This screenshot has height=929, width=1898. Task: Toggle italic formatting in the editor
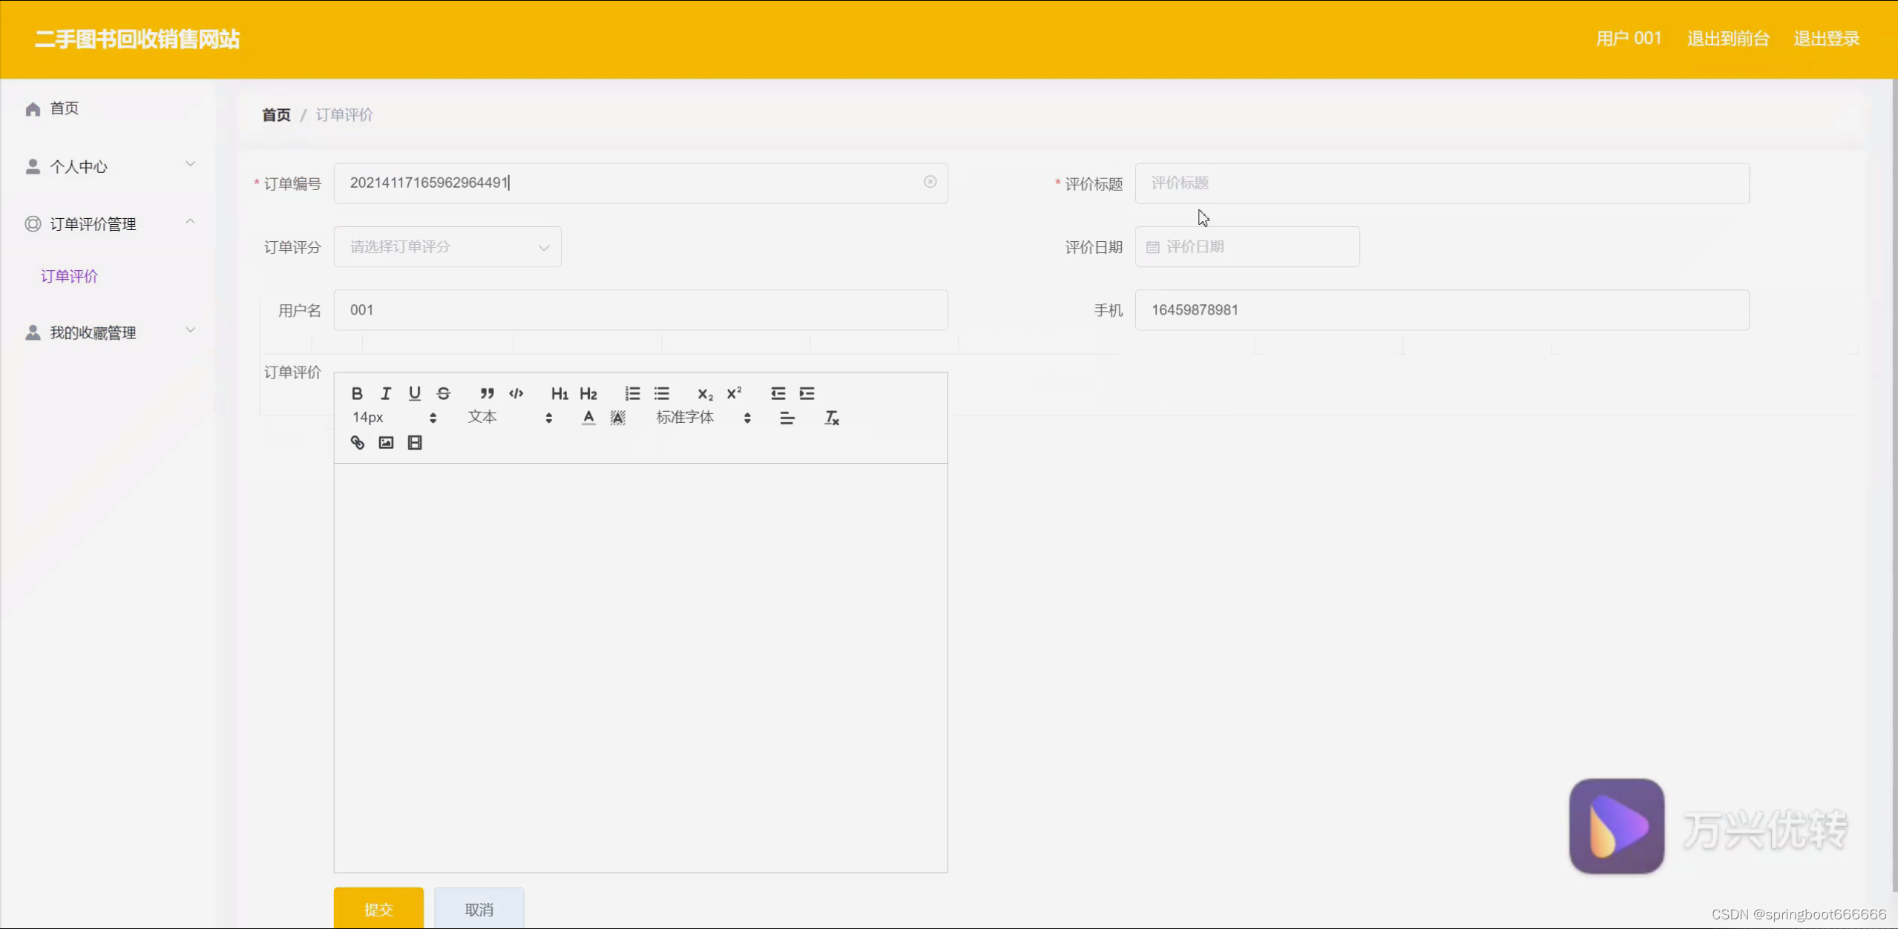click(x=386, y=393)
